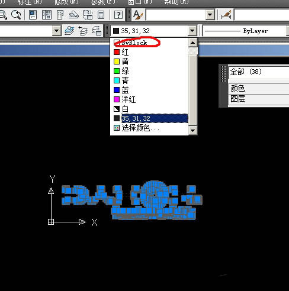Click the 颜色 property row

(x=259, y=89)
